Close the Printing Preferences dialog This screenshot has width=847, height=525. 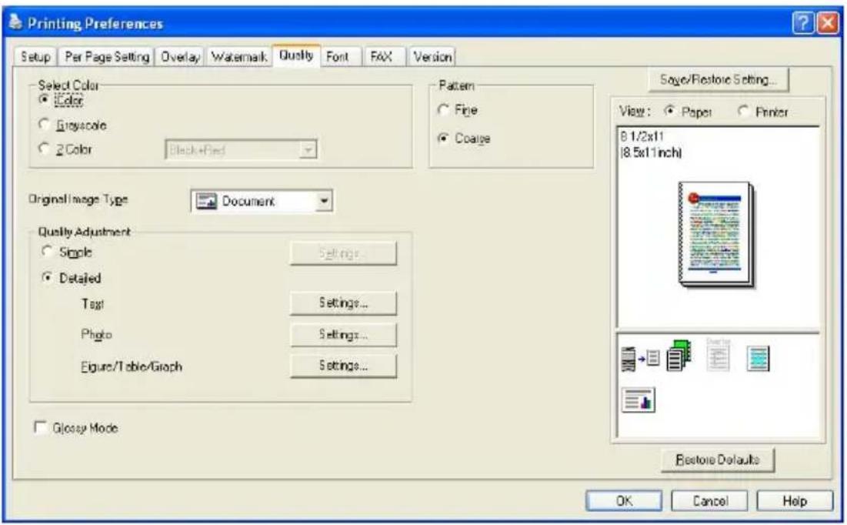click(x=828, y=23)
